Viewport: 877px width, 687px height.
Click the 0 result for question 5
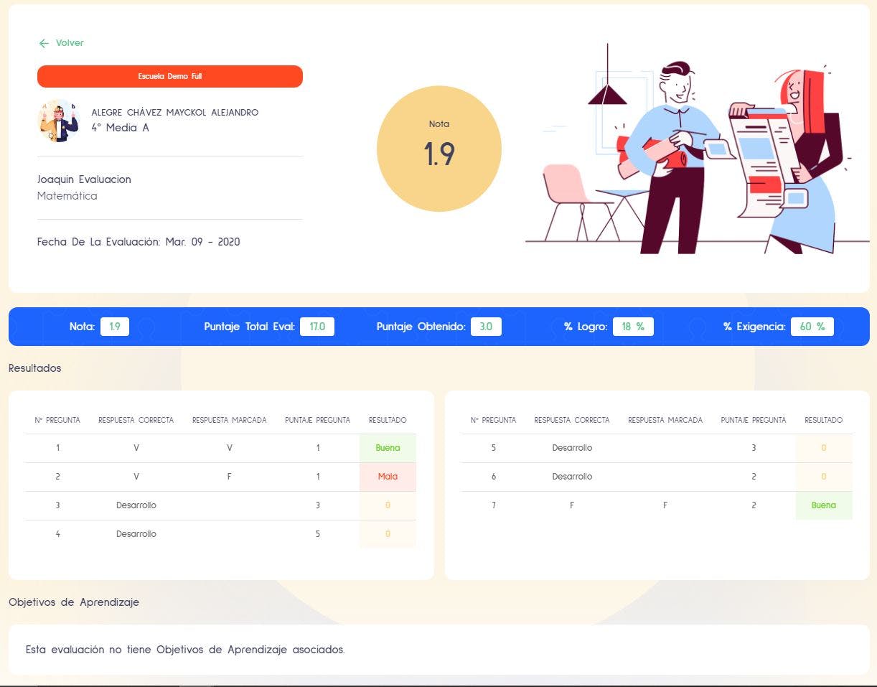[824, 448]
